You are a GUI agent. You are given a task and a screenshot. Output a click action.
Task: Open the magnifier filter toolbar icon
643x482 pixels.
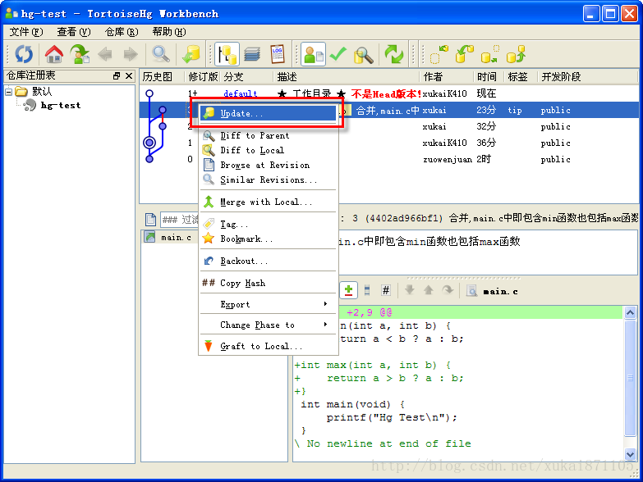pos(160,54)
